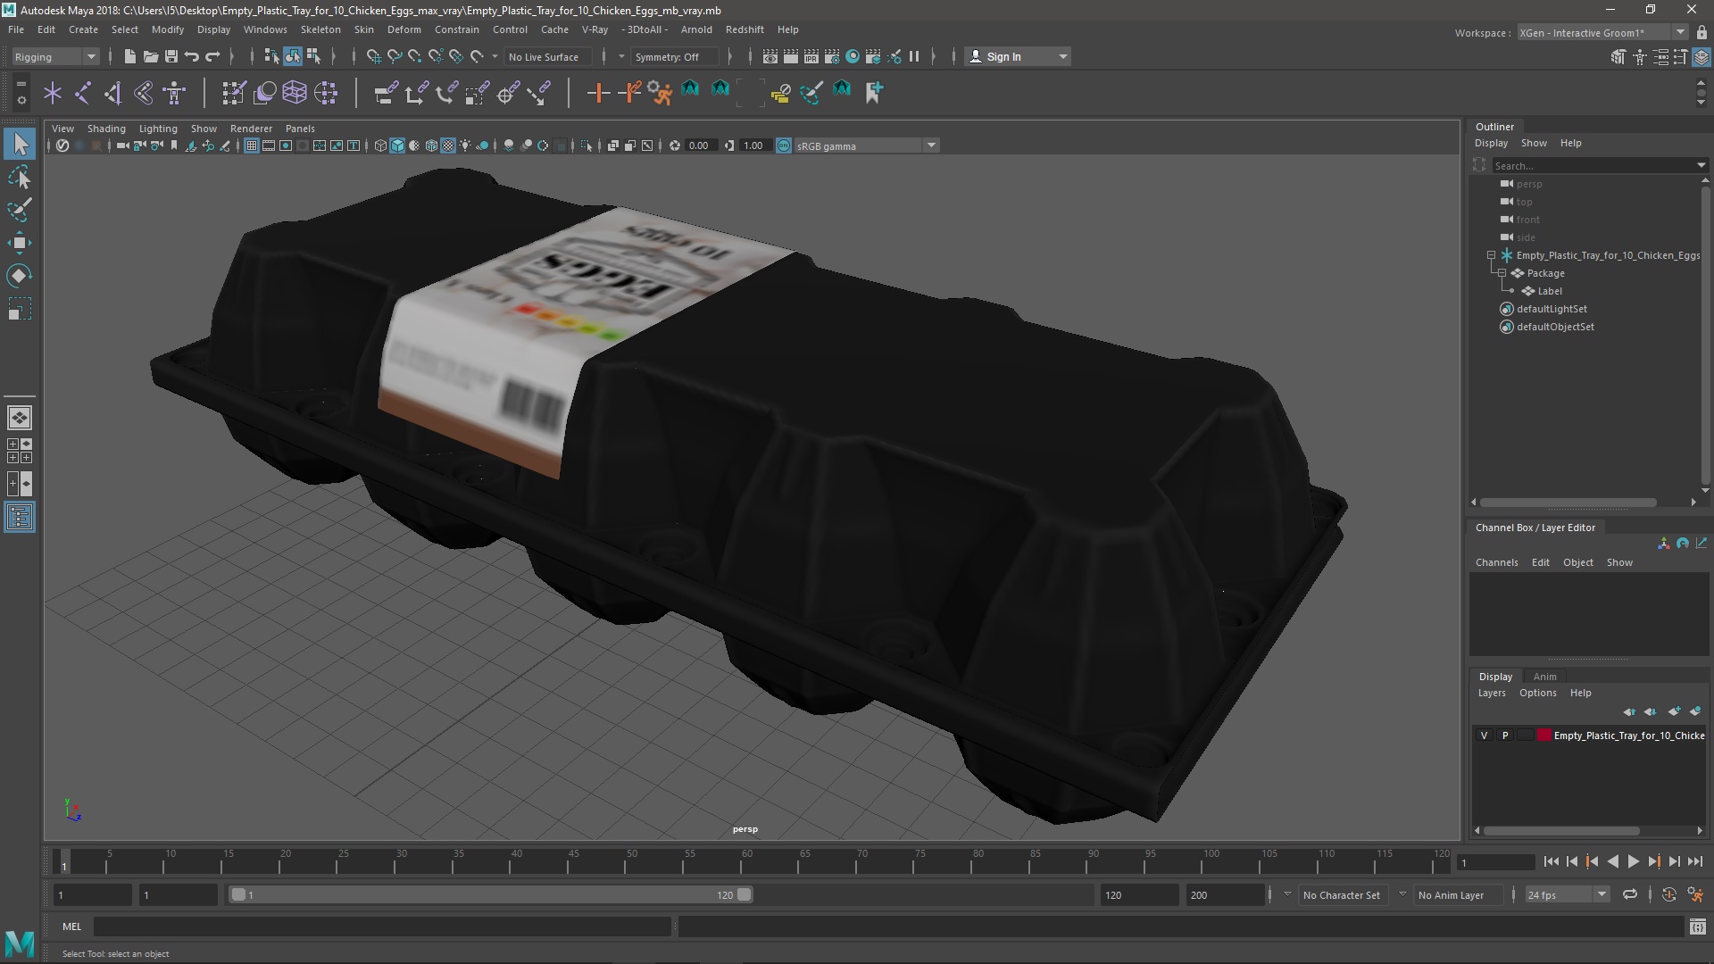Click the Create Cluster shelf icon
Screen dimensions: 1714x964
[x=326, y=92]
